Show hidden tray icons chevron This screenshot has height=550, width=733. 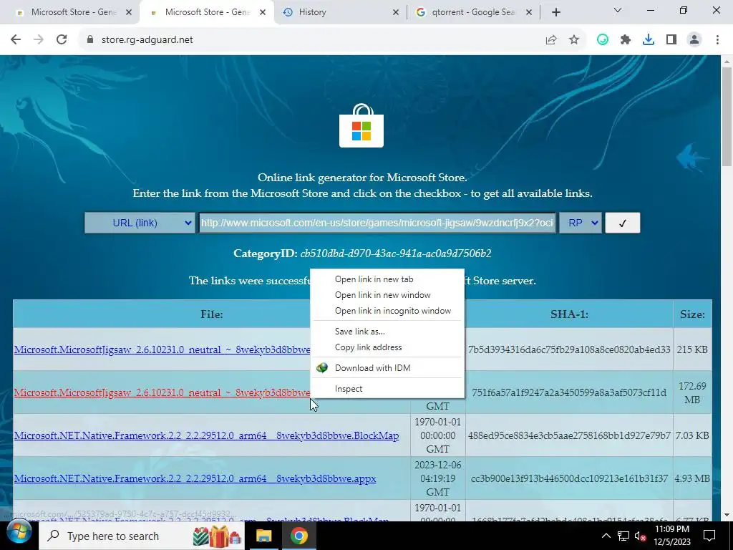(606, 536)
